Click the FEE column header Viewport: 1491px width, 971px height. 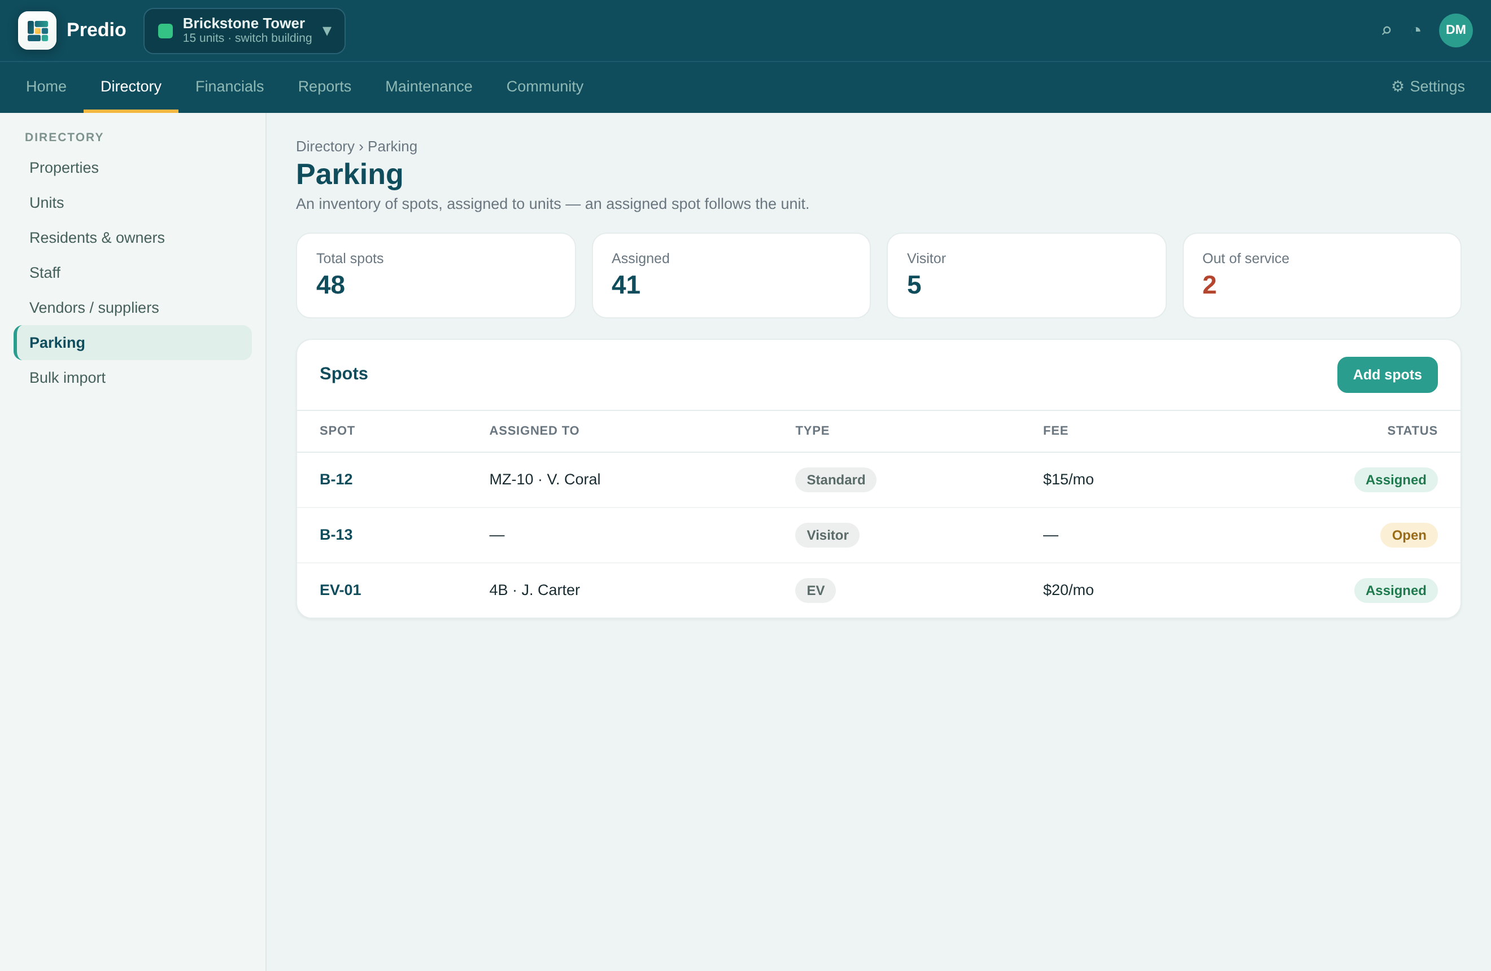coord(1055,431)
